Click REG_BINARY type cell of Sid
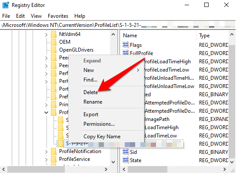This screenshot has height=173, width=236. (213, 152)
